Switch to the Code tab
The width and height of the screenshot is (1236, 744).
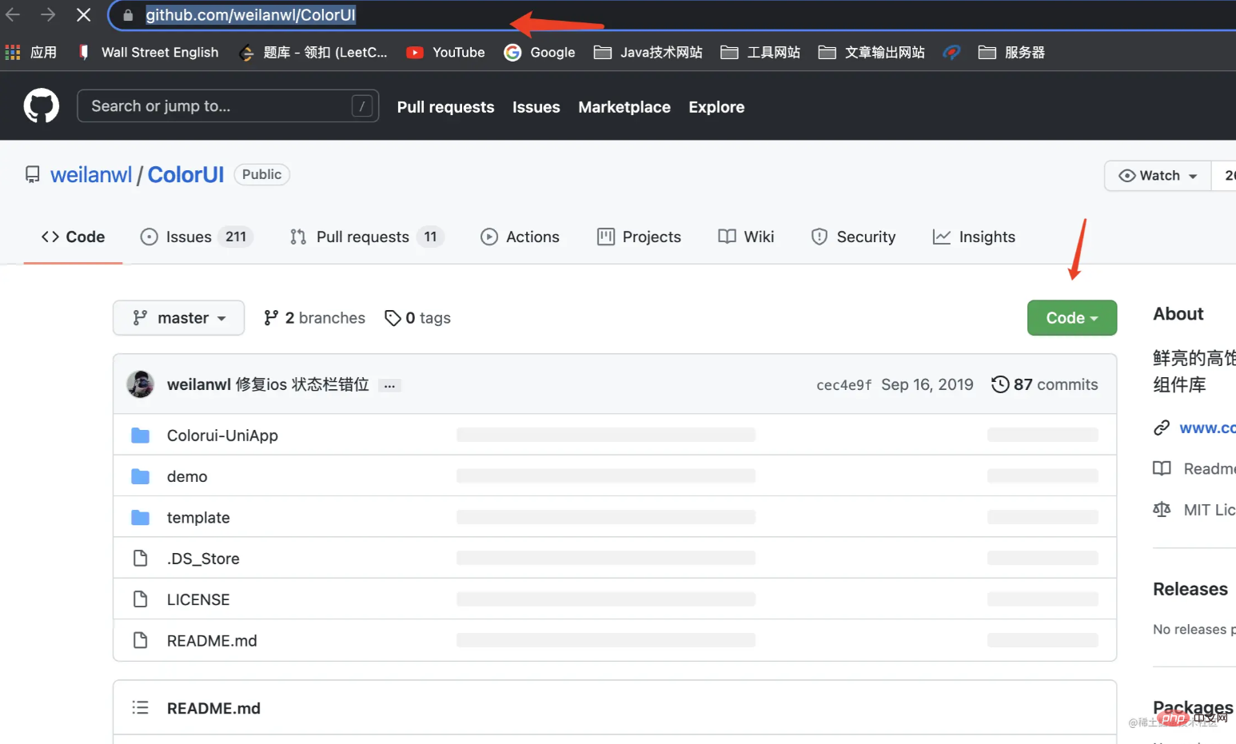coord(73,237)
